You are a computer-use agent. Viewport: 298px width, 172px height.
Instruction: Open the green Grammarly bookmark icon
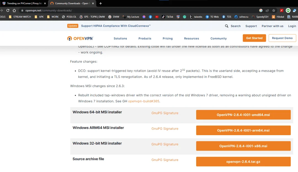click(185, 17)
